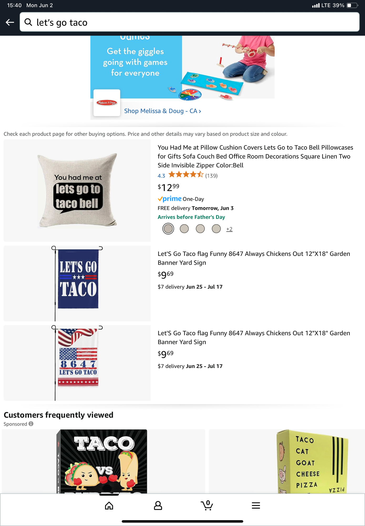Open the hamburger menu icon

coord(256,505)
